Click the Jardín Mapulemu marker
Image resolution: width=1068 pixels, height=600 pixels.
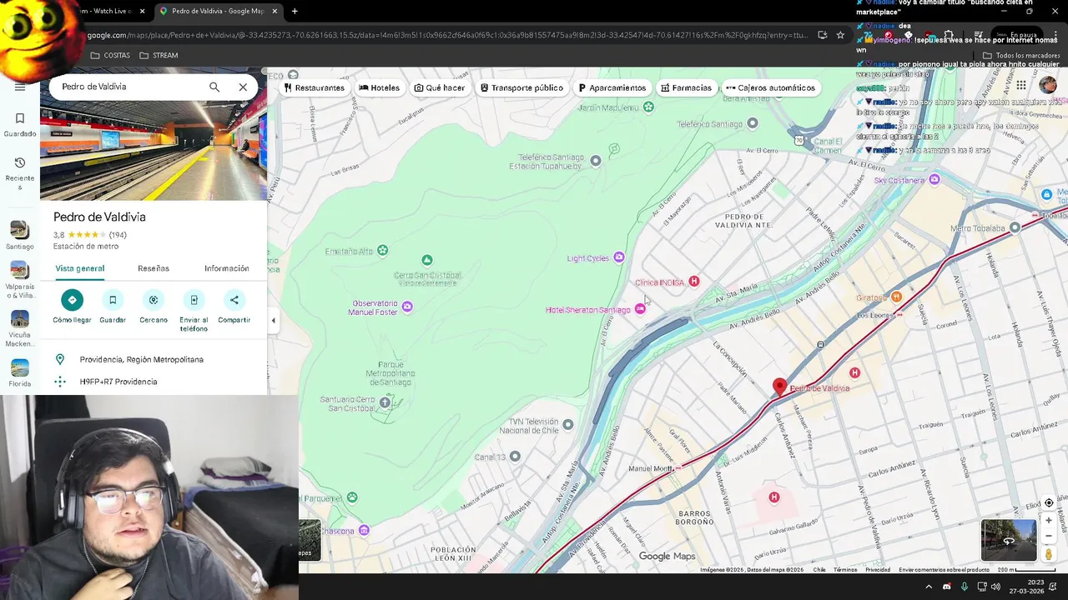[648, 107]
